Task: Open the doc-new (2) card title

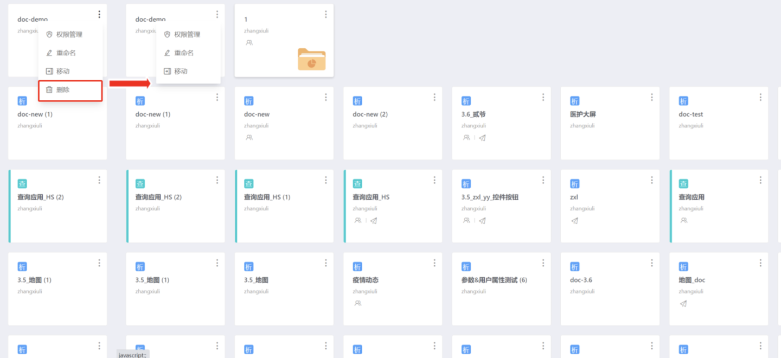Action: [369, 114]
